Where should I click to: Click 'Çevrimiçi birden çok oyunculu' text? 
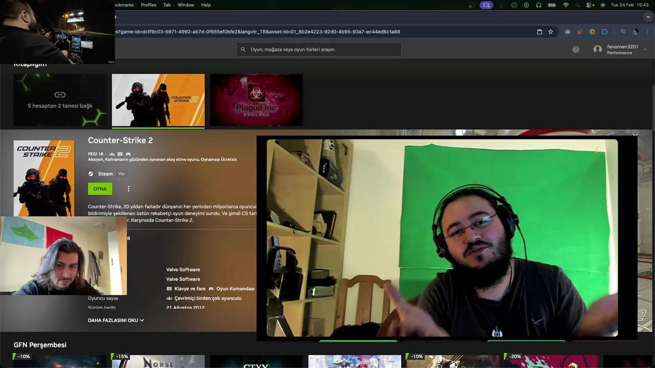point(208,298)
